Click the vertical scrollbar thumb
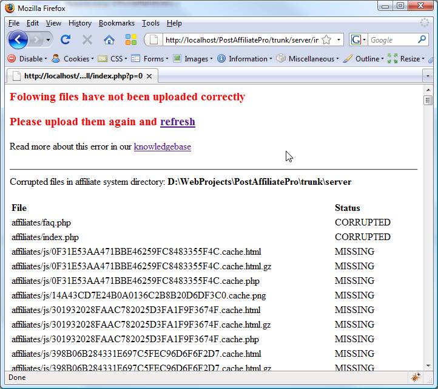The height and width of the screenshot is (389, 438). click(428, 100)
